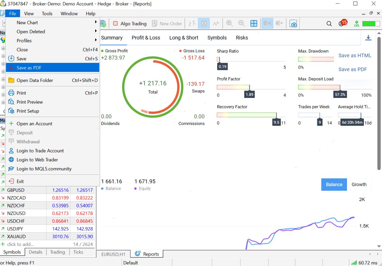The height and width of the screenshot is (266, 382).
Task: Switch to the Ticks tab in Market Watch
Action: (78, 252)
